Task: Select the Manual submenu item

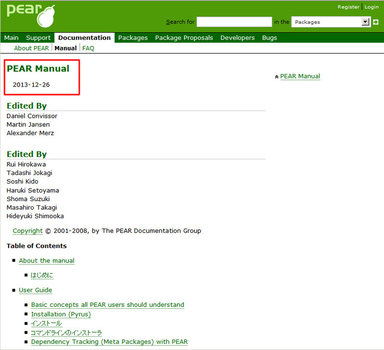Action: [66, 48]
